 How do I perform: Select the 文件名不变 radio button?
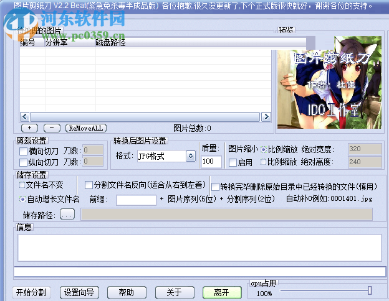22,185
